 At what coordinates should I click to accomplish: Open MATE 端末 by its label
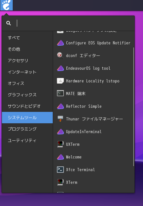pos(76,93)
